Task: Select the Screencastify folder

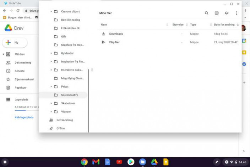Action: tap(69, 95)
